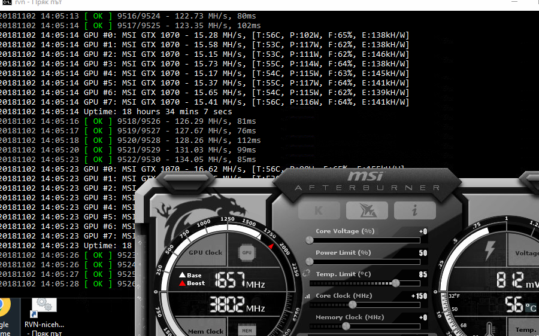Open the Afterburner jet-plane OC scanner button
This screenshot has height=336, width=539.
tap(367, 210)
